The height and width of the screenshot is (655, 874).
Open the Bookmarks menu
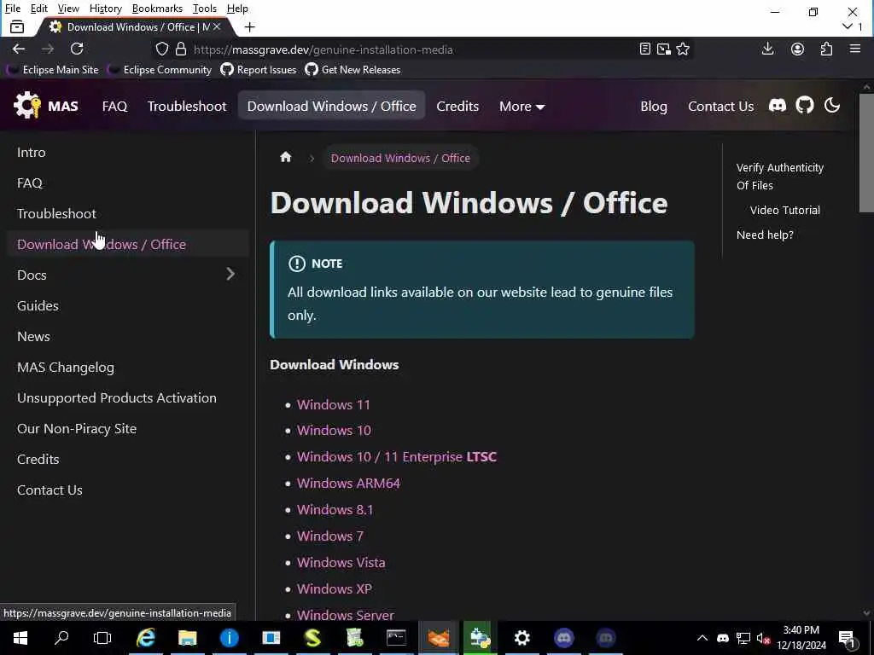(x=157, y=9)
